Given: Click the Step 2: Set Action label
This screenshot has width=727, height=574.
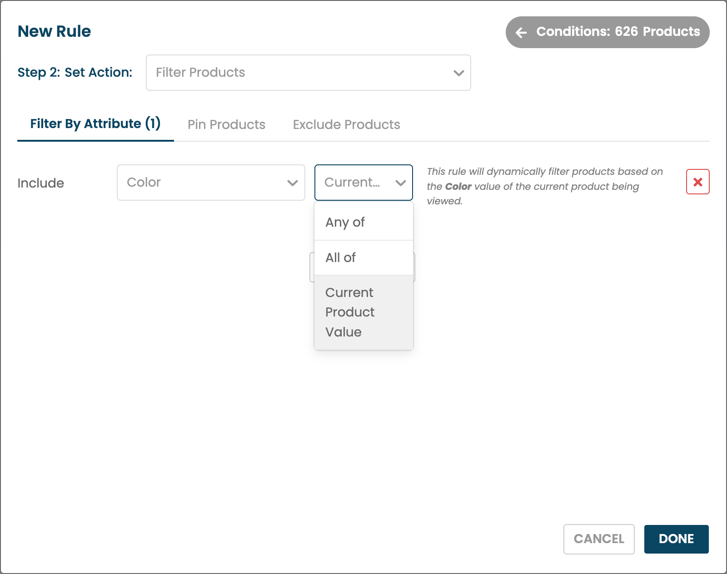Looking at the screenshot, I should [75, 73].
